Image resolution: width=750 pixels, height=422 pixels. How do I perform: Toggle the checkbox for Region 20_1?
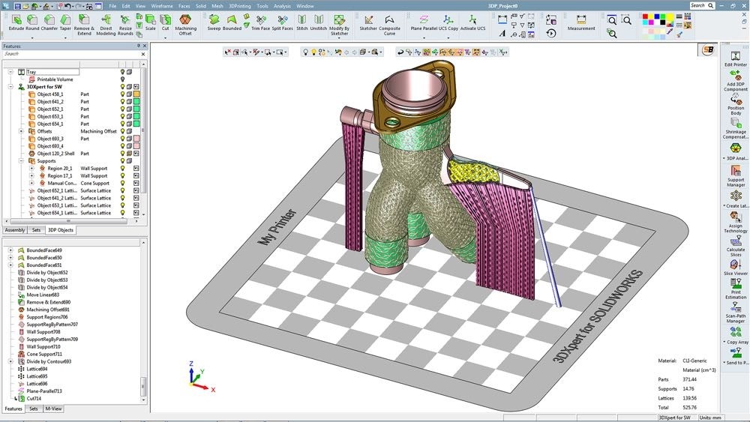[136, 169]
